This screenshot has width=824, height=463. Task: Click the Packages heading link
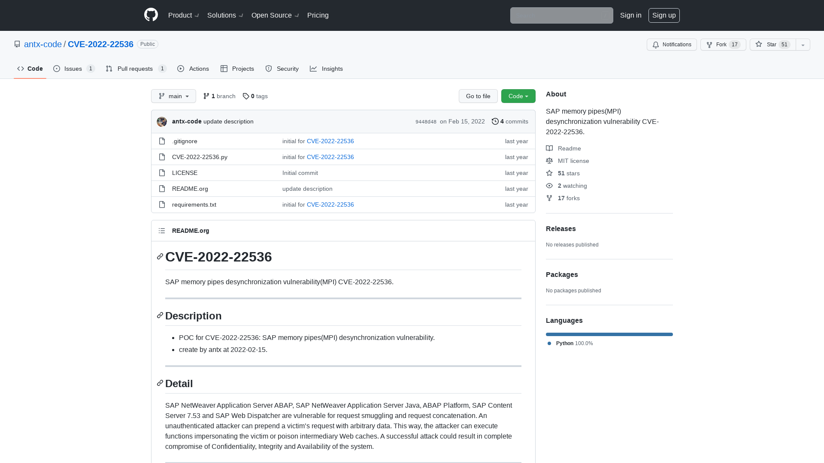(x=562, y=274)
